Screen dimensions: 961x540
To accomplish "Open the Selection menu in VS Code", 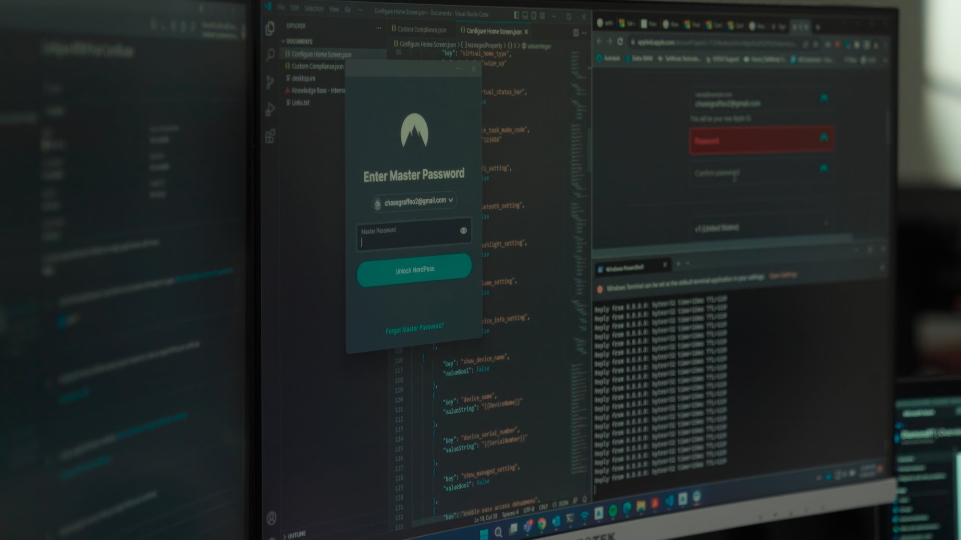I will click(x=314, y=8).
